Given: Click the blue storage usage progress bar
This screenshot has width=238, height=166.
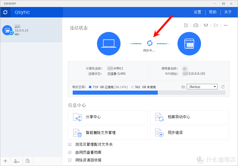Looking at the screenshot, I should click(x=115, y=92).
